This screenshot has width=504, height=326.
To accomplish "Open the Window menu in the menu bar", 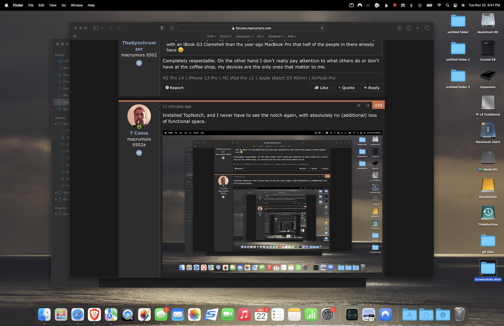I will point(77,5).
